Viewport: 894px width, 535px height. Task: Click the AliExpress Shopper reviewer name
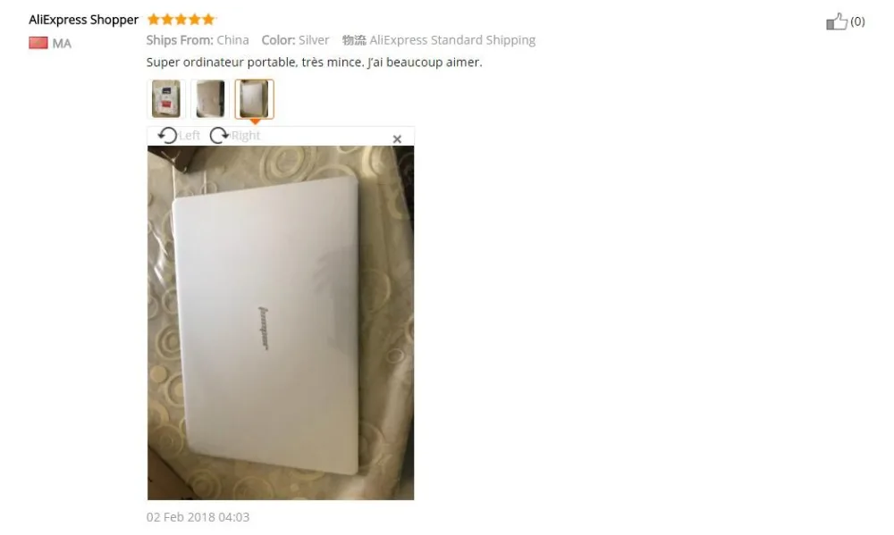[x=84, y=20]
